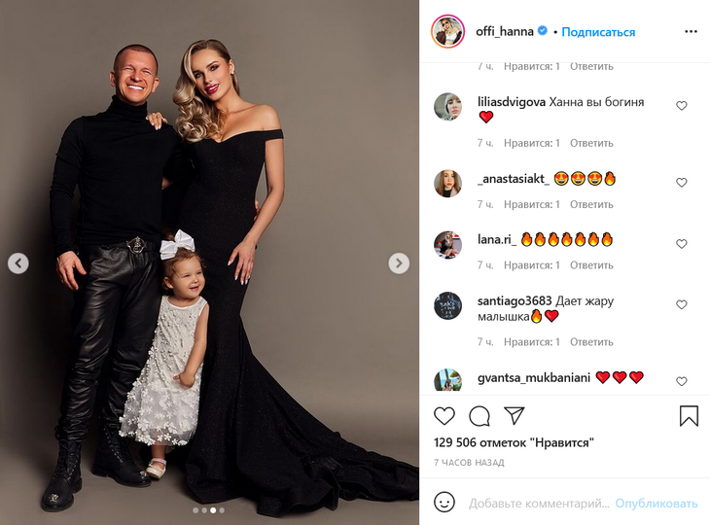Like santiago3683's comment heart
Screen dimensions: 710x525
[682, 304]
